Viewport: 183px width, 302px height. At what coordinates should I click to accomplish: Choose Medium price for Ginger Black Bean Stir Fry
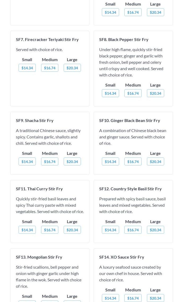pyautogui.click(x=133, y=161)
